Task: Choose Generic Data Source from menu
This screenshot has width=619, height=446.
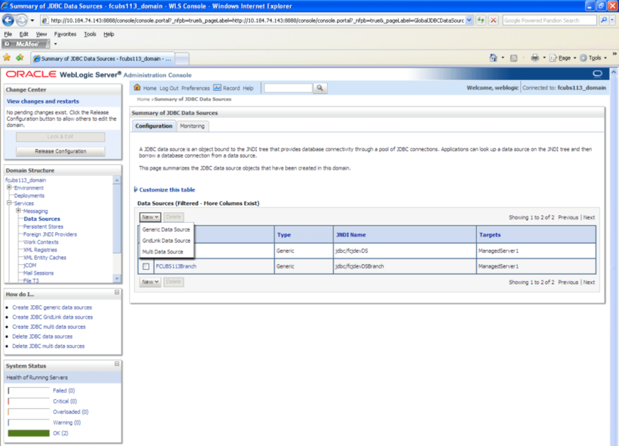Action: tap(166, 229)
